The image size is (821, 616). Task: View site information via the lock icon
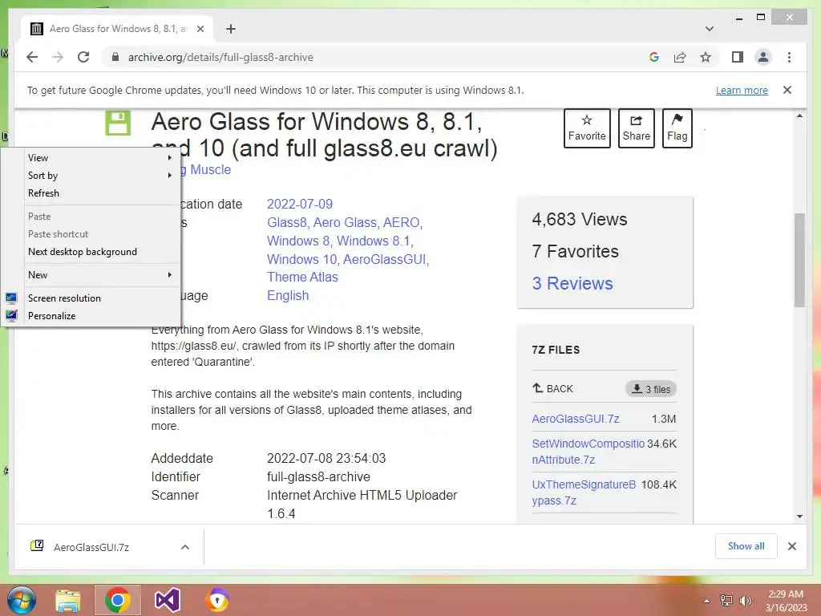[115, 57]
